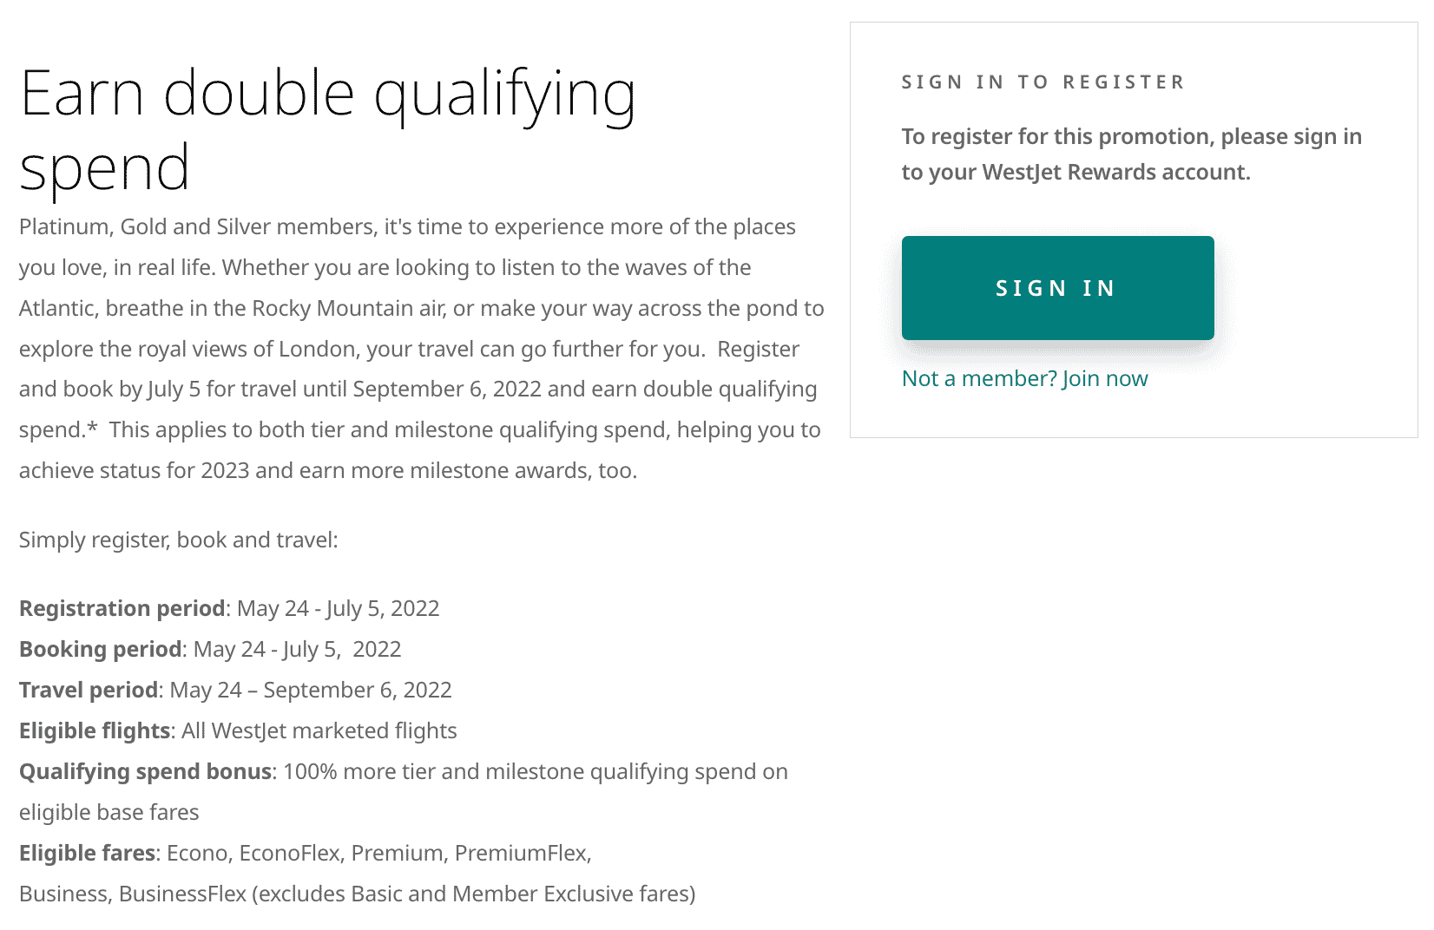This screenshot has height=930, width=1434.
Task: Click the 'Earn double qualifying spend' heading
Action: 327,130
